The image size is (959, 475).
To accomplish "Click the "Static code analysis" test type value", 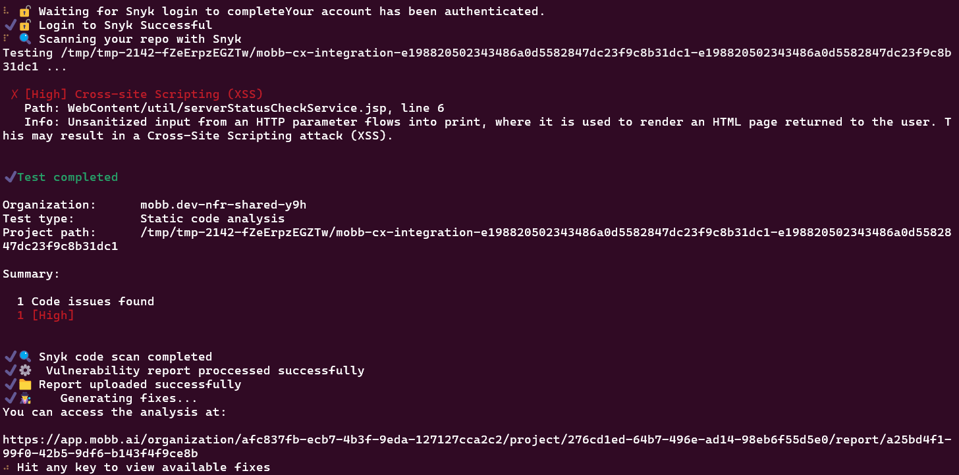I will pos(212,218).
